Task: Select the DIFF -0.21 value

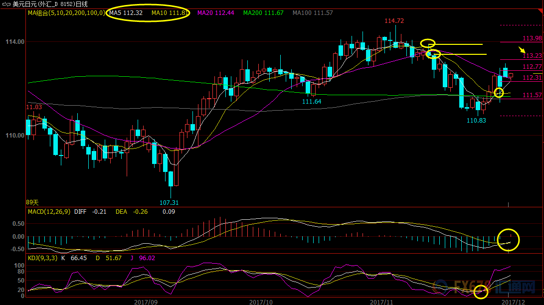Action: point(90,212)
